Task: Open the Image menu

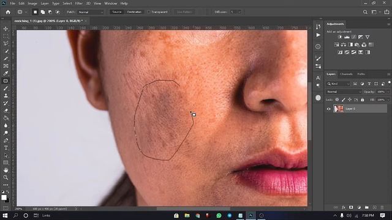Action: coord(32,4)
